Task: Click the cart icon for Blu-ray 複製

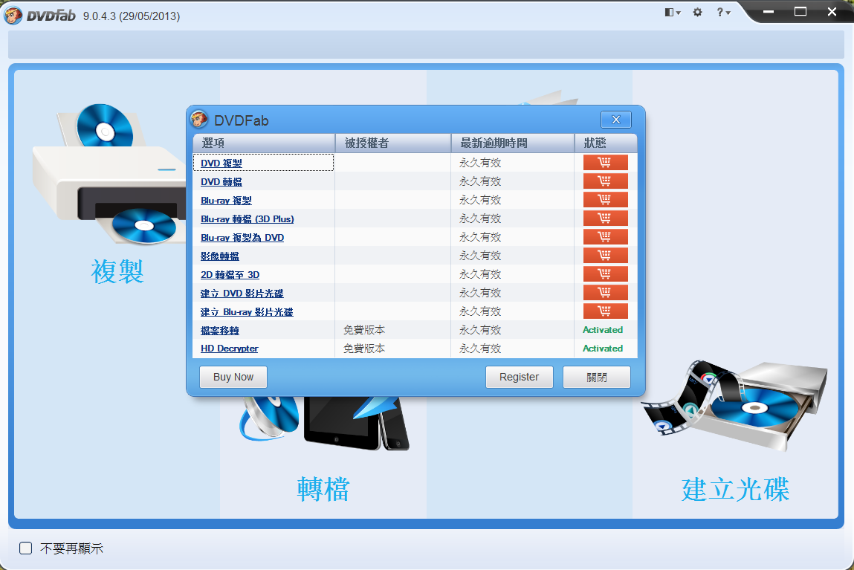Action: coord(605,199)
